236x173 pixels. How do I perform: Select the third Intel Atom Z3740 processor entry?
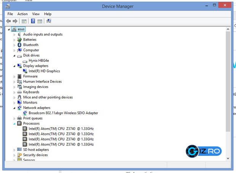point(61,139)
